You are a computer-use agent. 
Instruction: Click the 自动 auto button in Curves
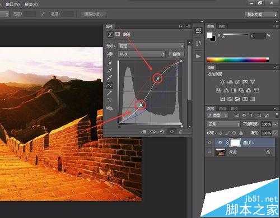pyautogui.click(x=176, y=54)
